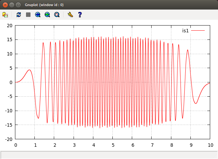Copy the plot to clipboard

[5, 15]
